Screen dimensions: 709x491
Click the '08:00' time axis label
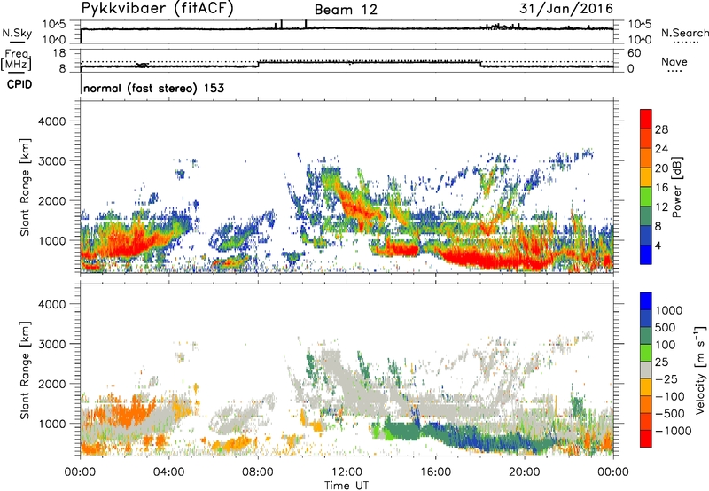tap(258, 472)
